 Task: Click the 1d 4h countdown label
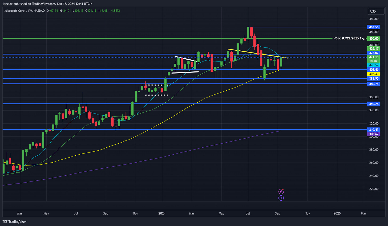[373, 61]
